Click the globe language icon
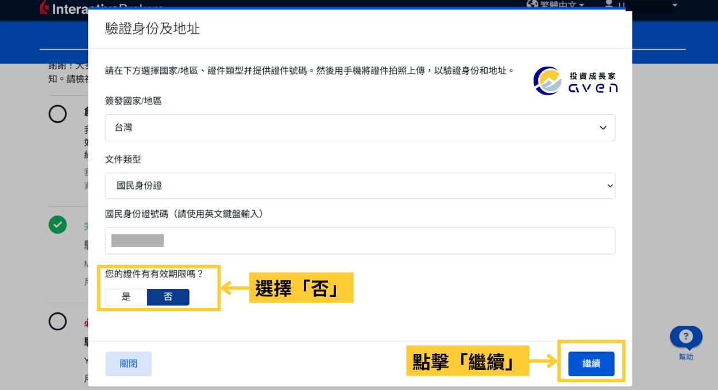Viewport: 718px width, 390px height. [532, 4]
